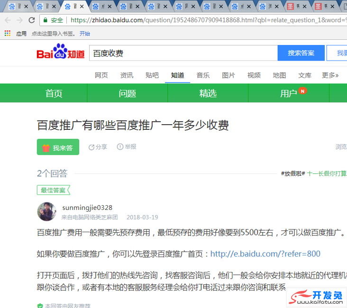This screenshot has width=347, height=308.
Task: Go to the 用户 green nav tab
Action: coord(289,93)
